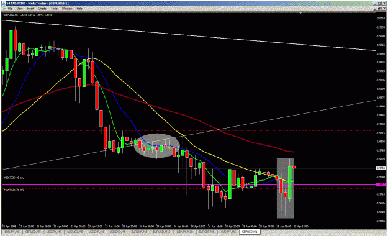Switch to the USDJPY,M5 chart tab
This screenshot has width=388, height=236.
53,232
